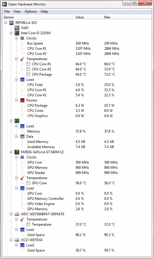Click the NVIDIA GeForce GT 640M LE icon
The height and width of the screenshot is (259, 154).
[x=17, y=152]
